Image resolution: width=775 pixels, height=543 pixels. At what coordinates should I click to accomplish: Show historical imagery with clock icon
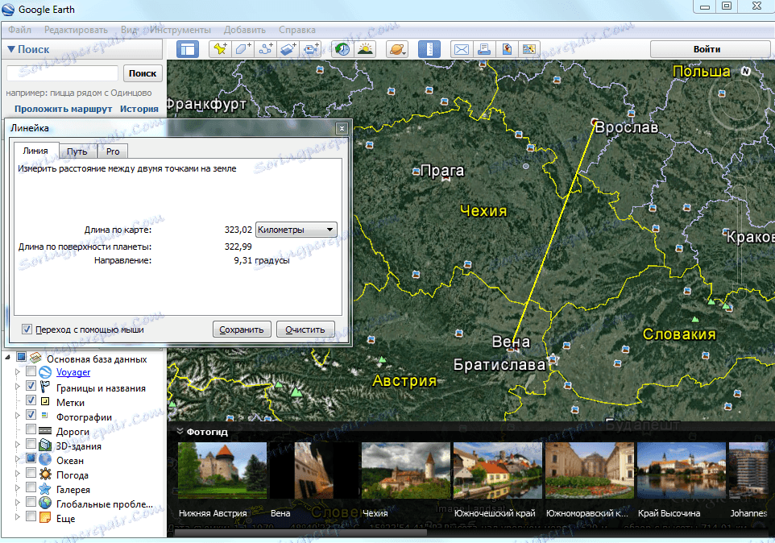[341, 49]
